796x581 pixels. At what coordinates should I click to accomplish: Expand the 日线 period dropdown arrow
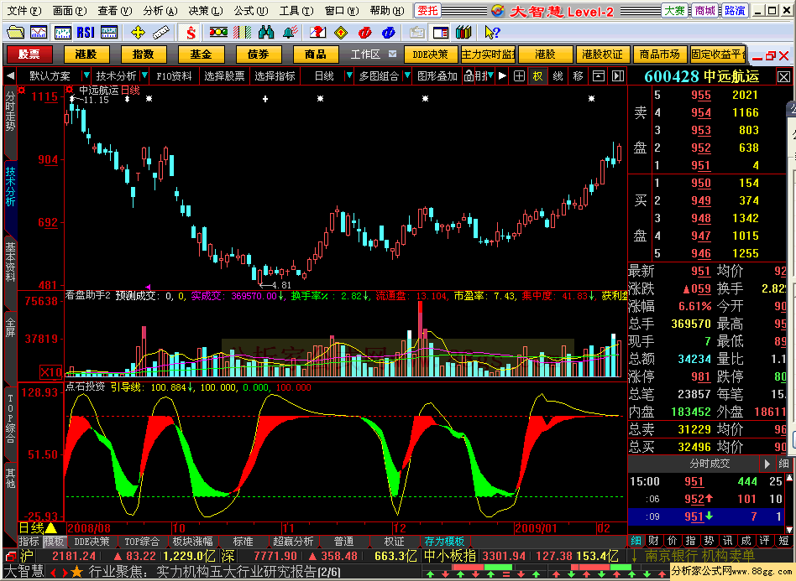coord(348,76)
